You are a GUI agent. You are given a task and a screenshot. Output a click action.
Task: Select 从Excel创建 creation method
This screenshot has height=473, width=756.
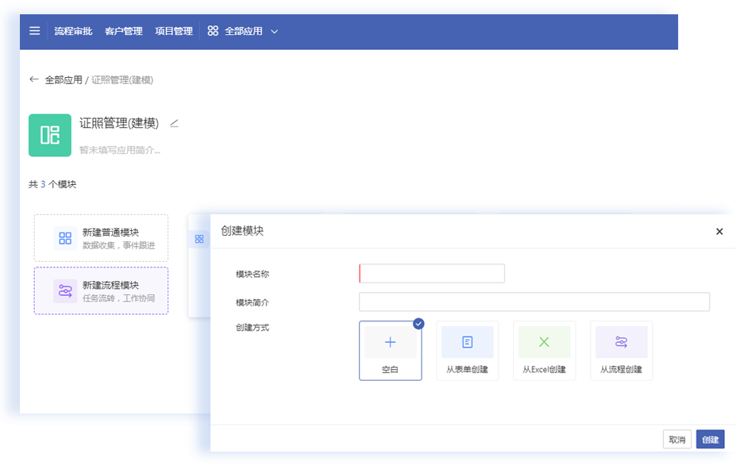(x=544, y=351)
